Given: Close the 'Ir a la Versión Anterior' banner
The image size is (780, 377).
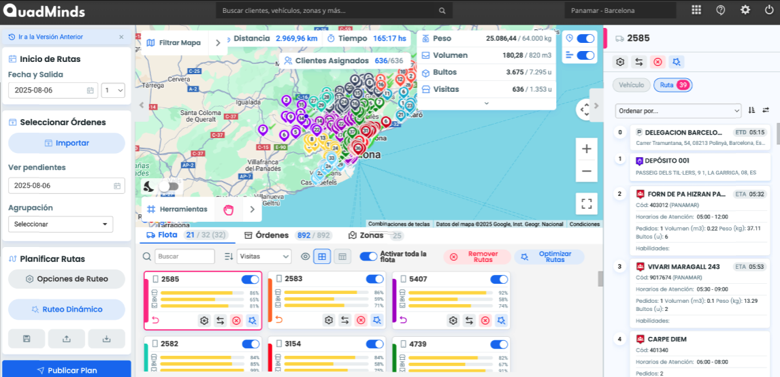Looking at the screenshot, I should [x=121, y=37].
